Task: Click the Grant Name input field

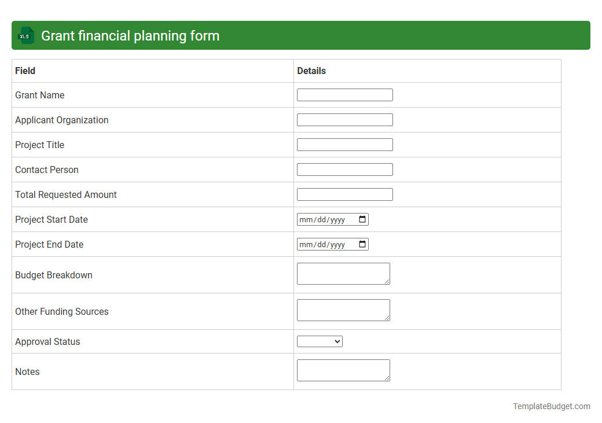Action: coord(344,94)
